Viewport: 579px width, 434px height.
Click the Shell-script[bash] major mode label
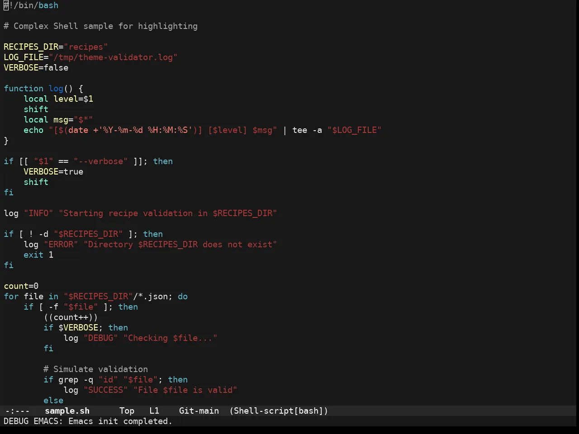(x=279, y=411)
